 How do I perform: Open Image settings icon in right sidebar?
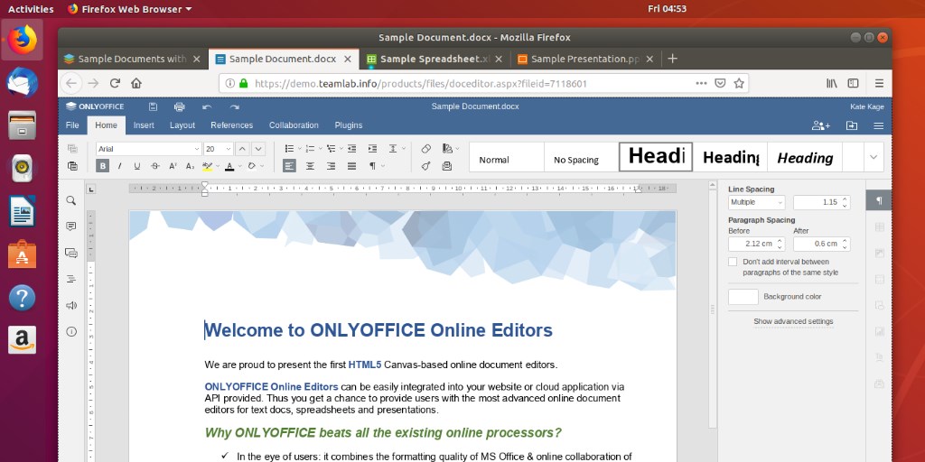[x=879, y=253]
